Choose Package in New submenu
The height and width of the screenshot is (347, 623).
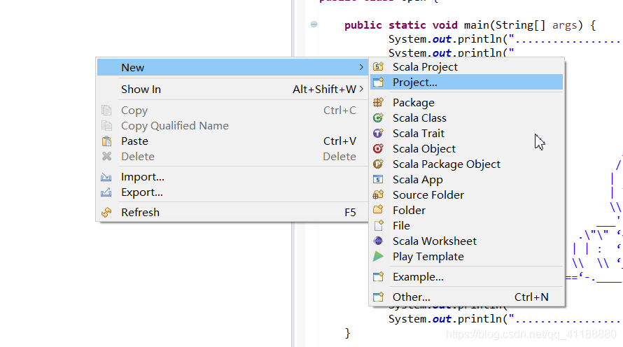click(x=466, y=102)
